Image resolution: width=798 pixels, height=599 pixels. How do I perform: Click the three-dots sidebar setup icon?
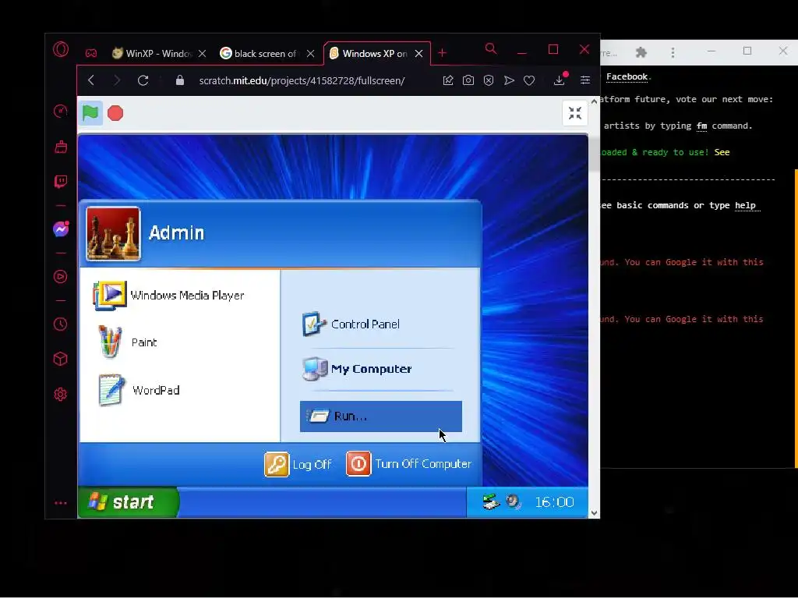[x=61, y=503]
